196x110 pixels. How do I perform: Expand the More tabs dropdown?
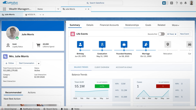coord(176,25)
